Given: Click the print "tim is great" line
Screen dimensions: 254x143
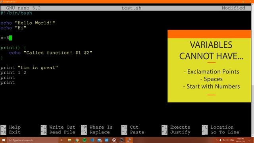Looking at the screenshot, I should (29, 68).
